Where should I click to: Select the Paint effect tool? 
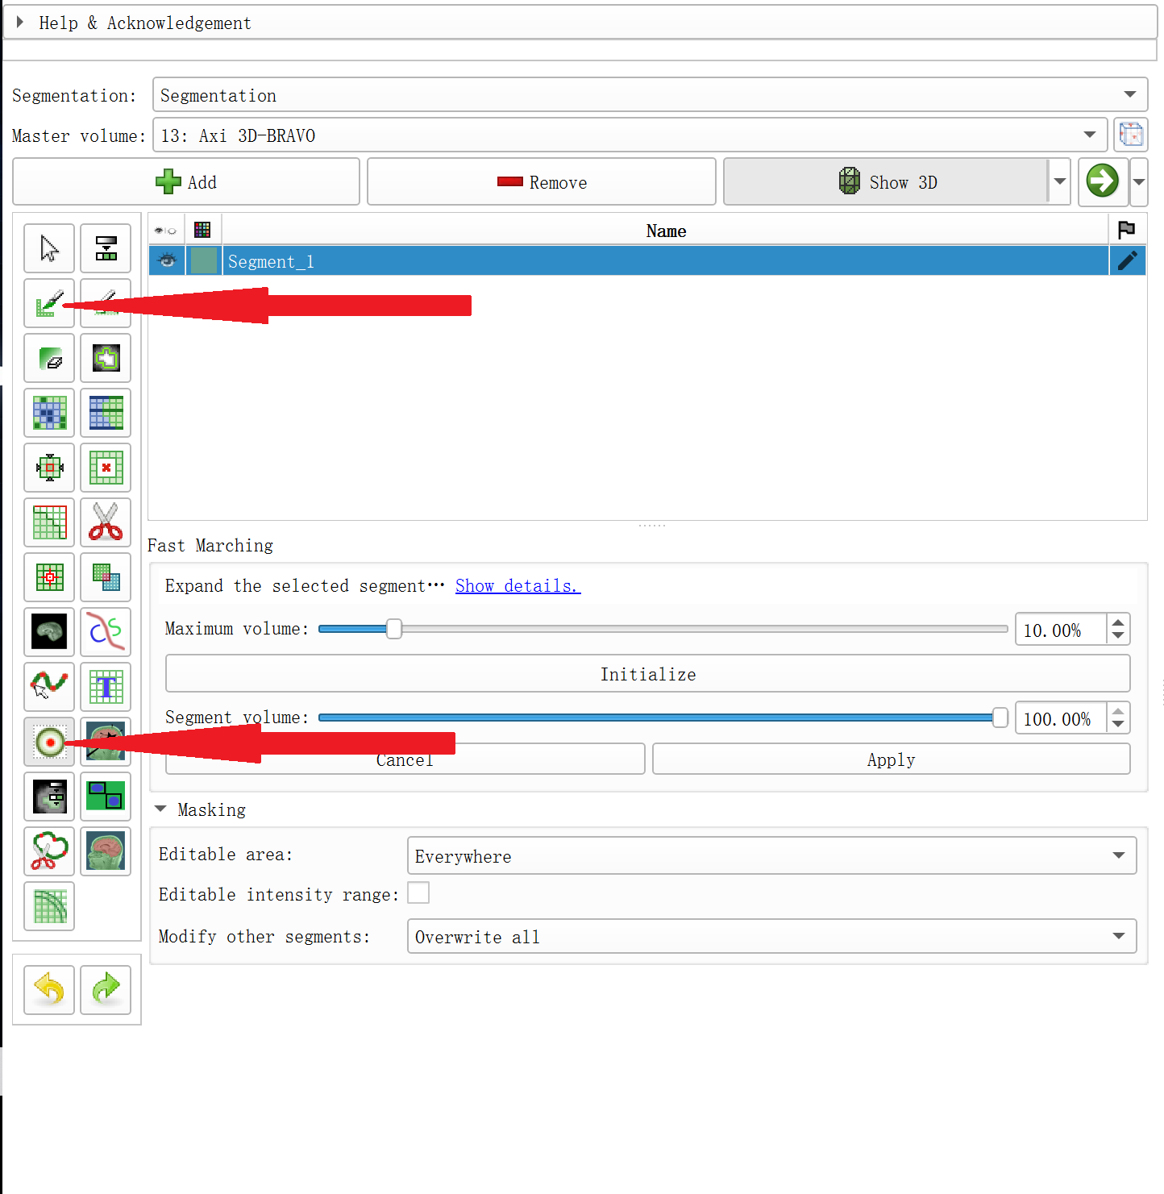(x=48, y=304)
